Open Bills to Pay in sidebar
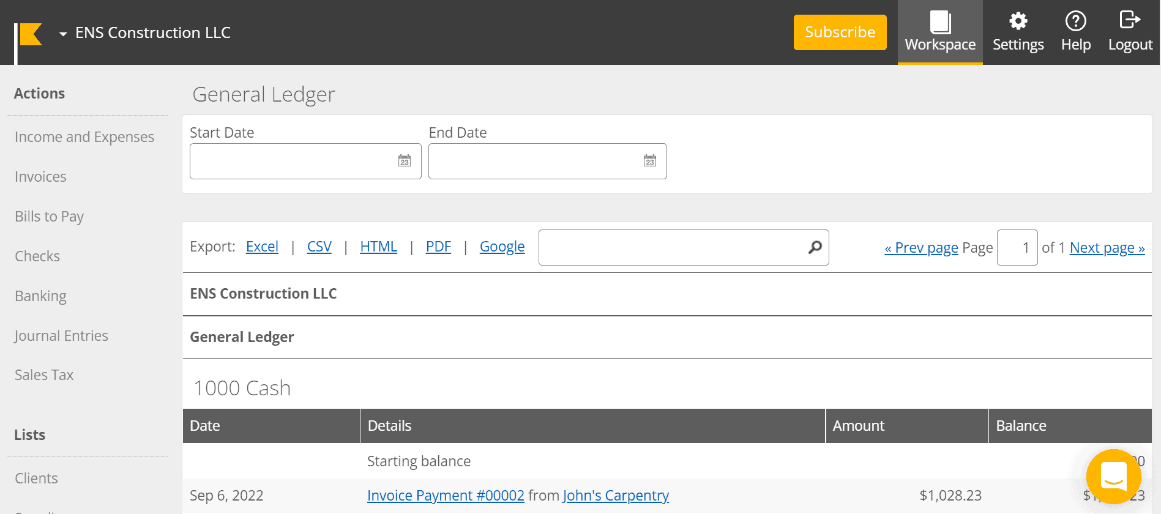Viewport: 1161px width, 514px height. click(50, 217)
